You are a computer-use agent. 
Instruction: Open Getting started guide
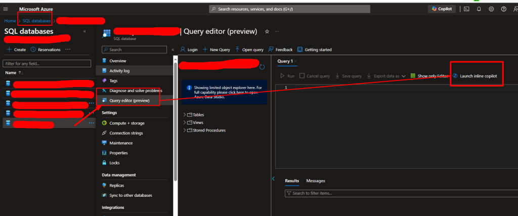(314, 50)
